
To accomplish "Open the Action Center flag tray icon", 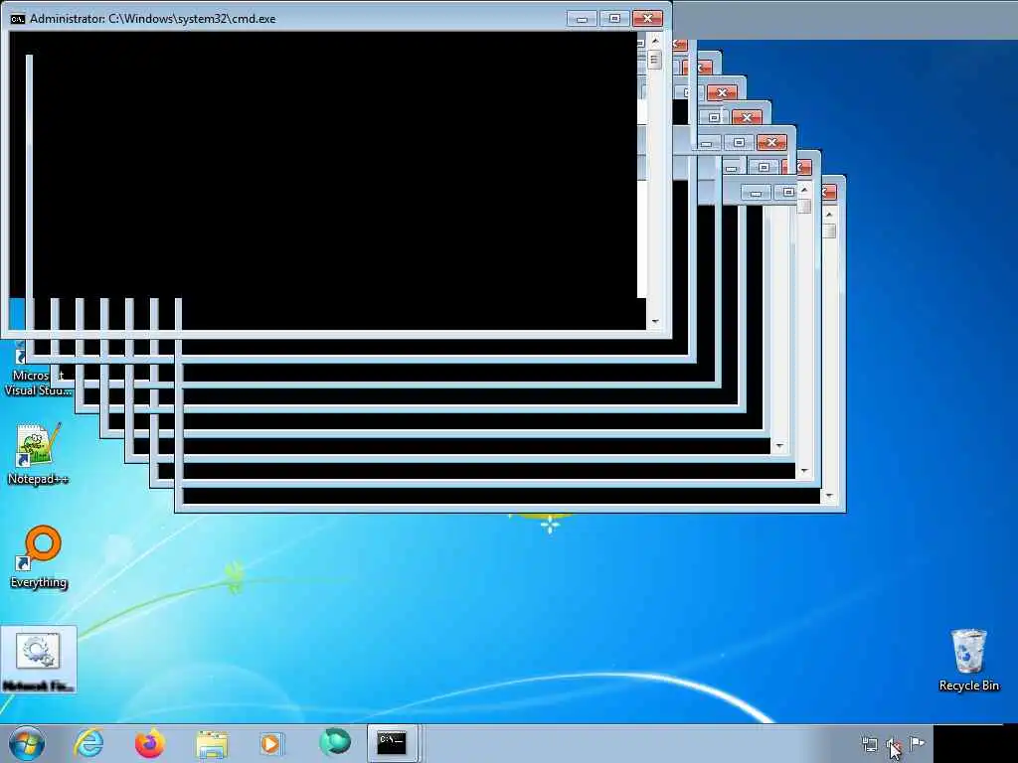I will (917, 743).
